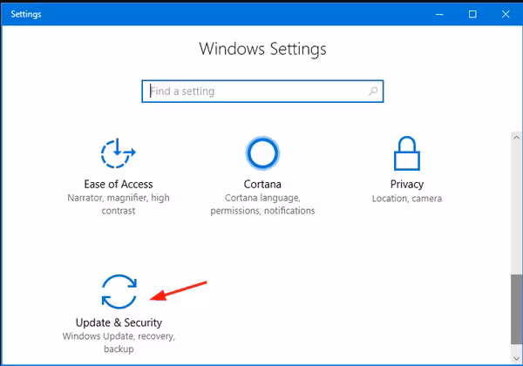
Task: Click the search magnifier icon
Action: (x=373, y=91)
